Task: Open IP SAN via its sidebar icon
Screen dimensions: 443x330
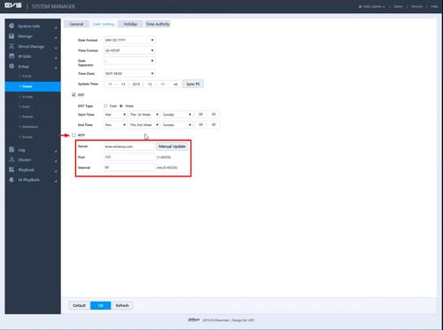Action: click(12, 56)
